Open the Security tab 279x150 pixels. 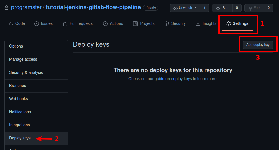click(175, 23)
